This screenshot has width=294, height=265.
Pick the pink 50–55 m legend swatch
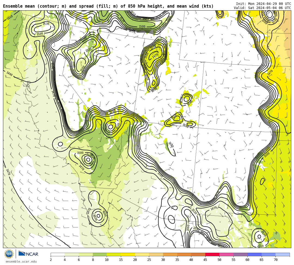tap(226, 254)
